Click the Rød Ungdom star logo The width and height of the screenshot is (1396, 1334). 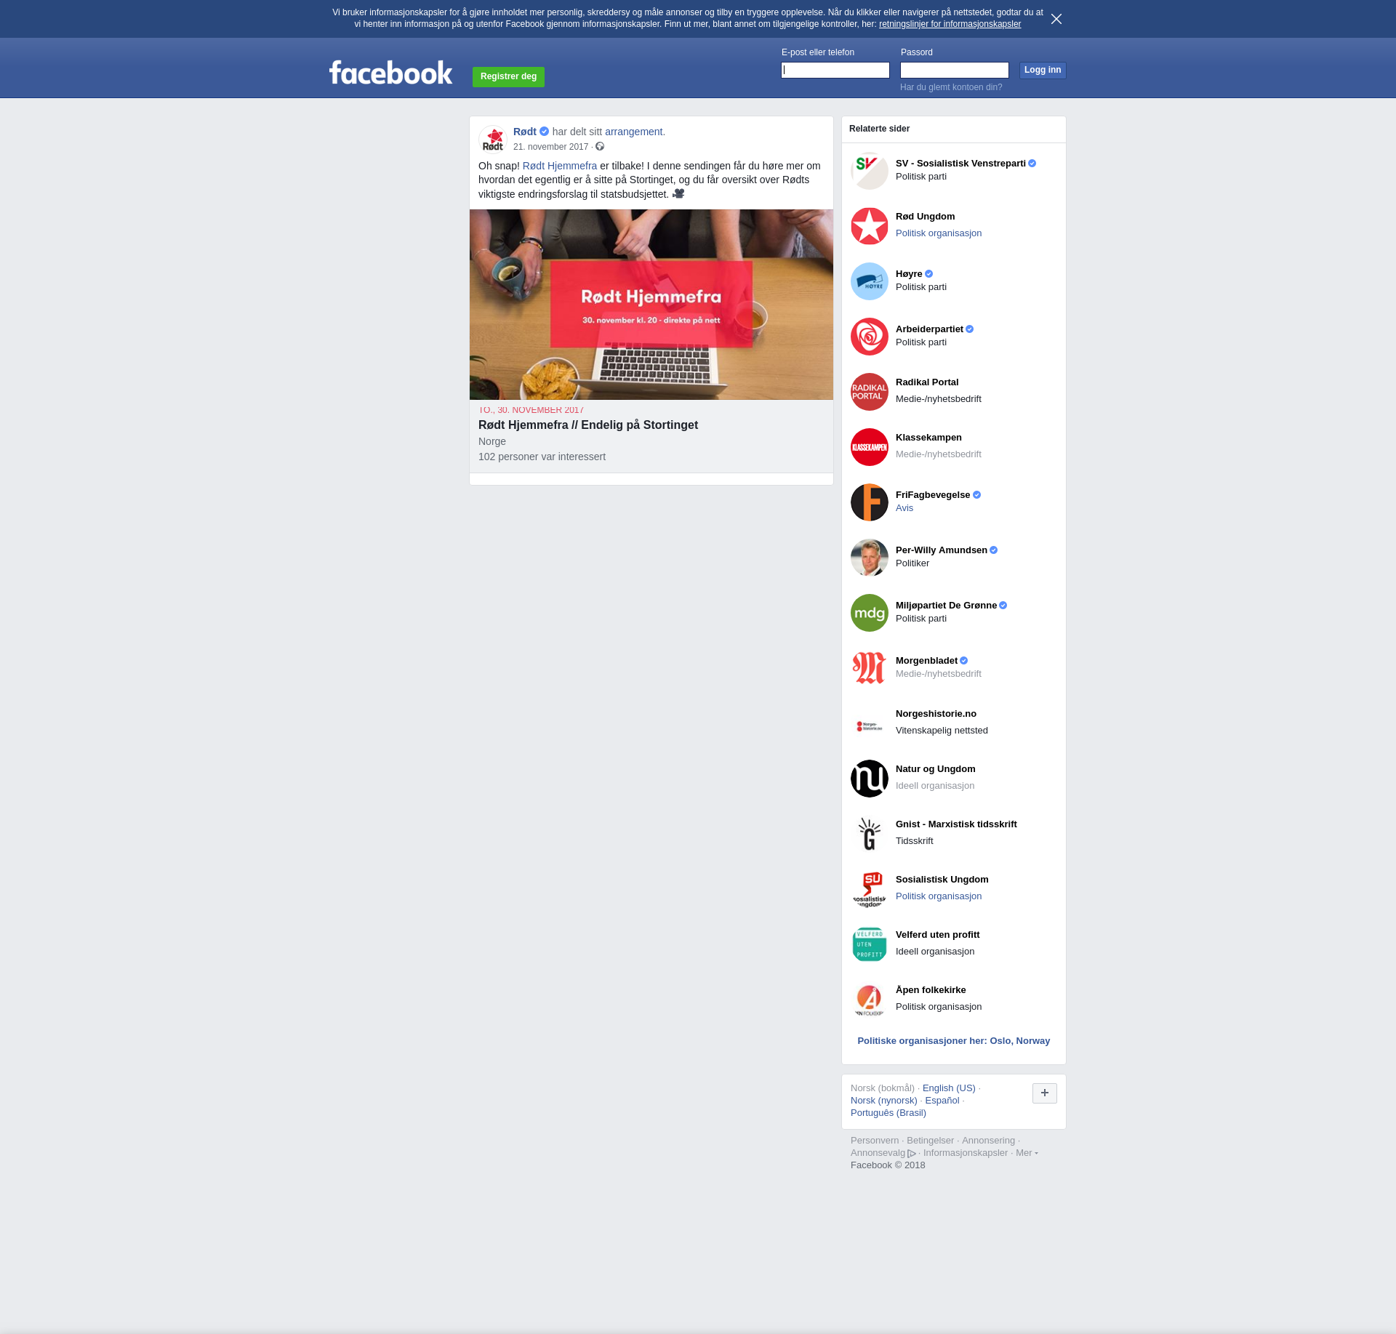point(869,226)
